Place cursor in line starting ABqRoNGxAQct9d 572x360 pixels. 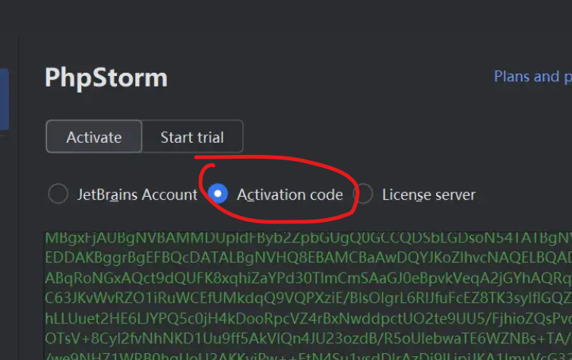(x=308, y=278)
